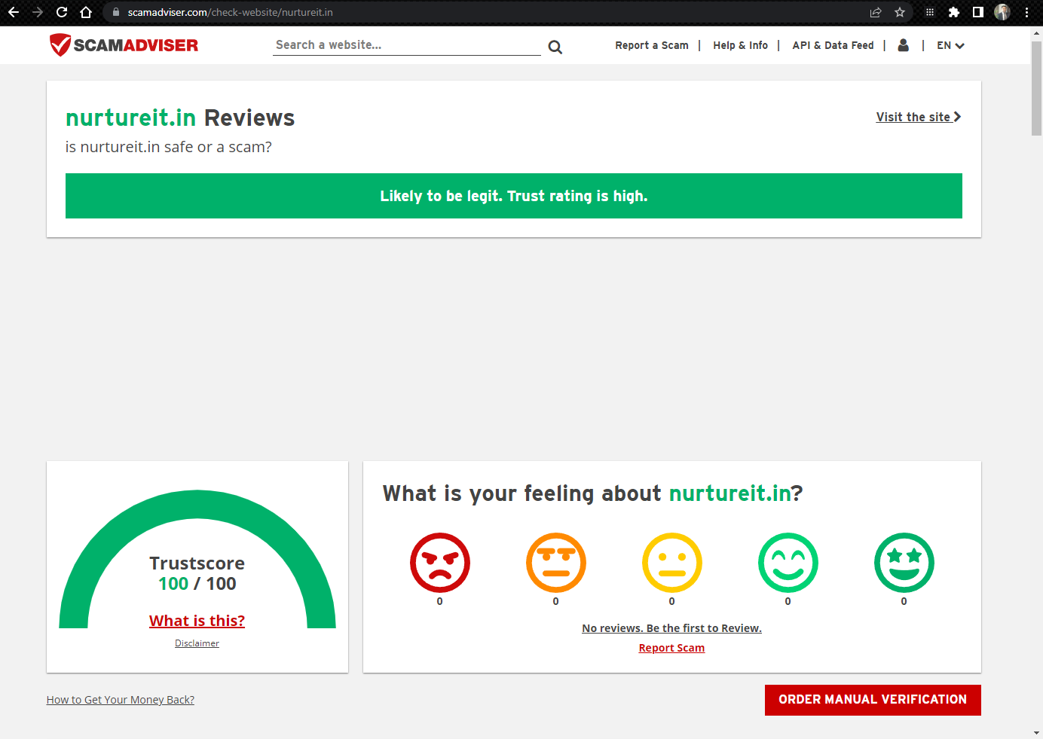This screenshot has height=739, width=1043.
Task: Click the page's vertical scrollbar thumb
Action: 1037,87
